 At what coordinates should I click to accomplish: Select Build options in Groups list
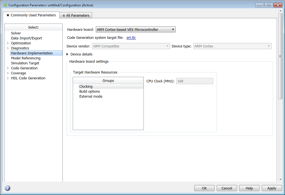tap(89, 92)
